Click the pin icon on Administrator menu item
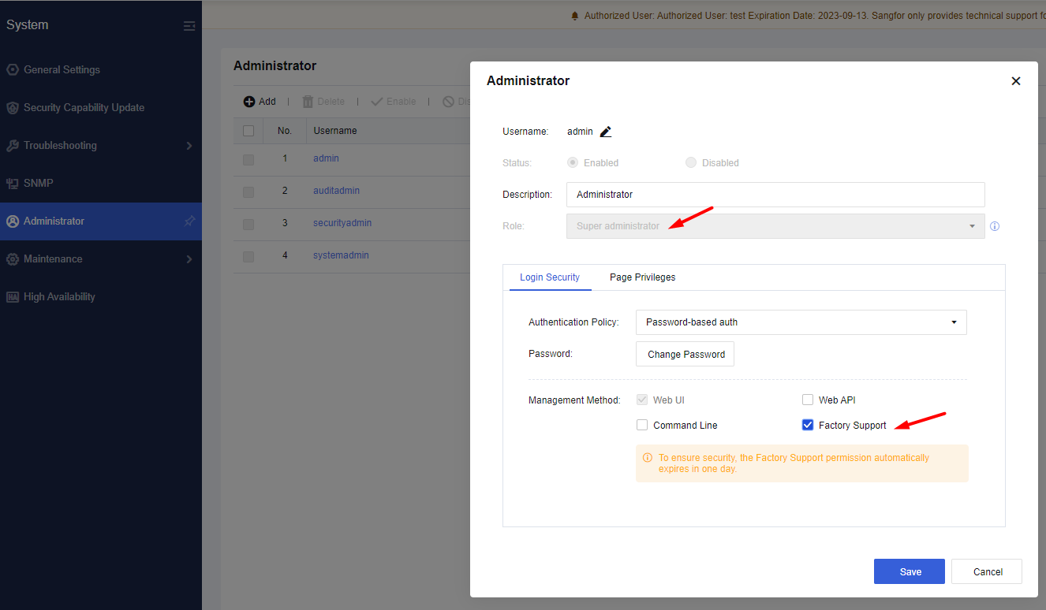1046x610 pixels. 189,221
